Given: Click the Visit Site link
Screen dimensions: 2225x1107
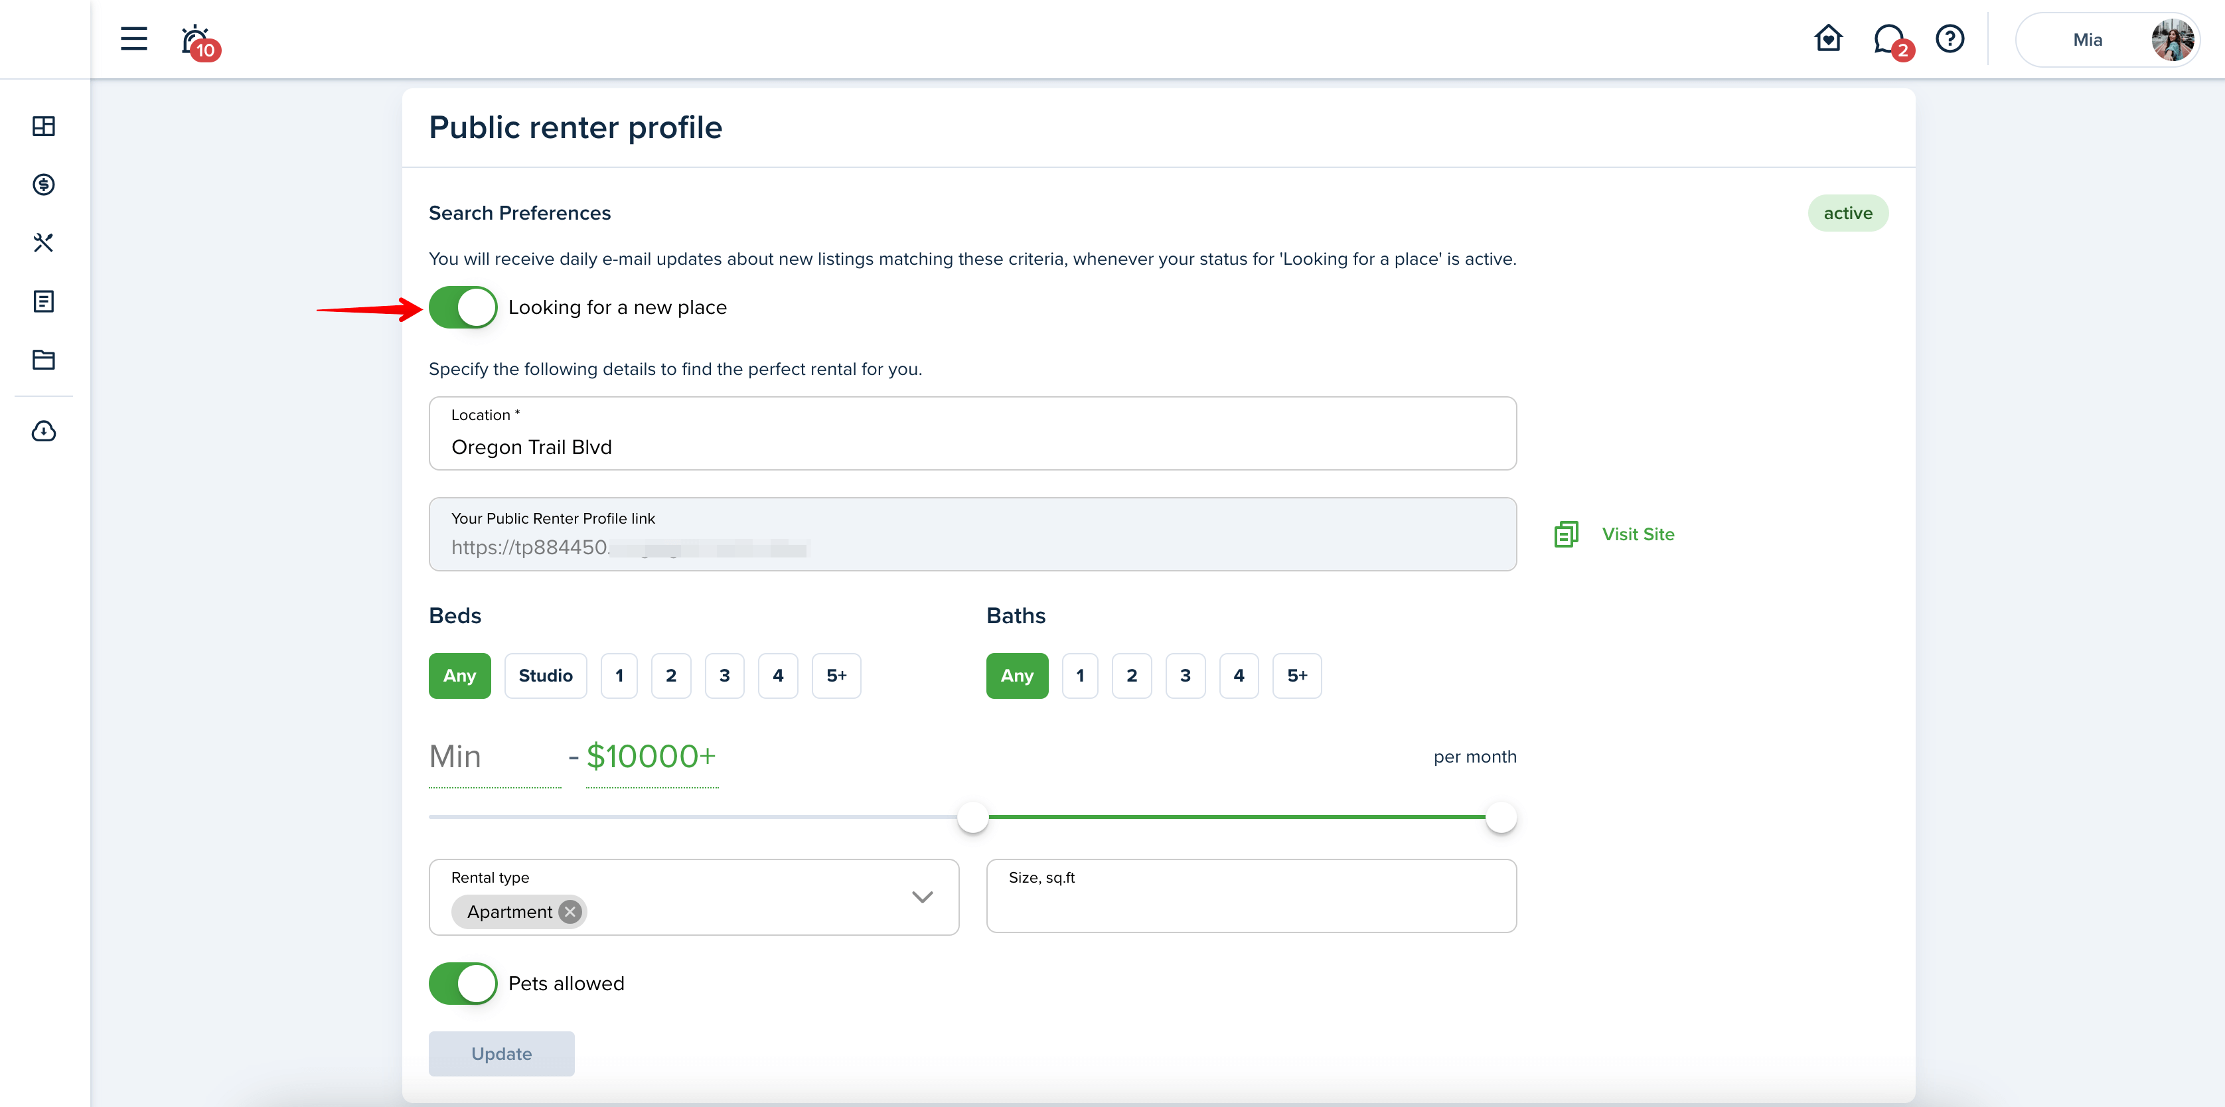Looking at the screenshot, I should pos(1638,534).
